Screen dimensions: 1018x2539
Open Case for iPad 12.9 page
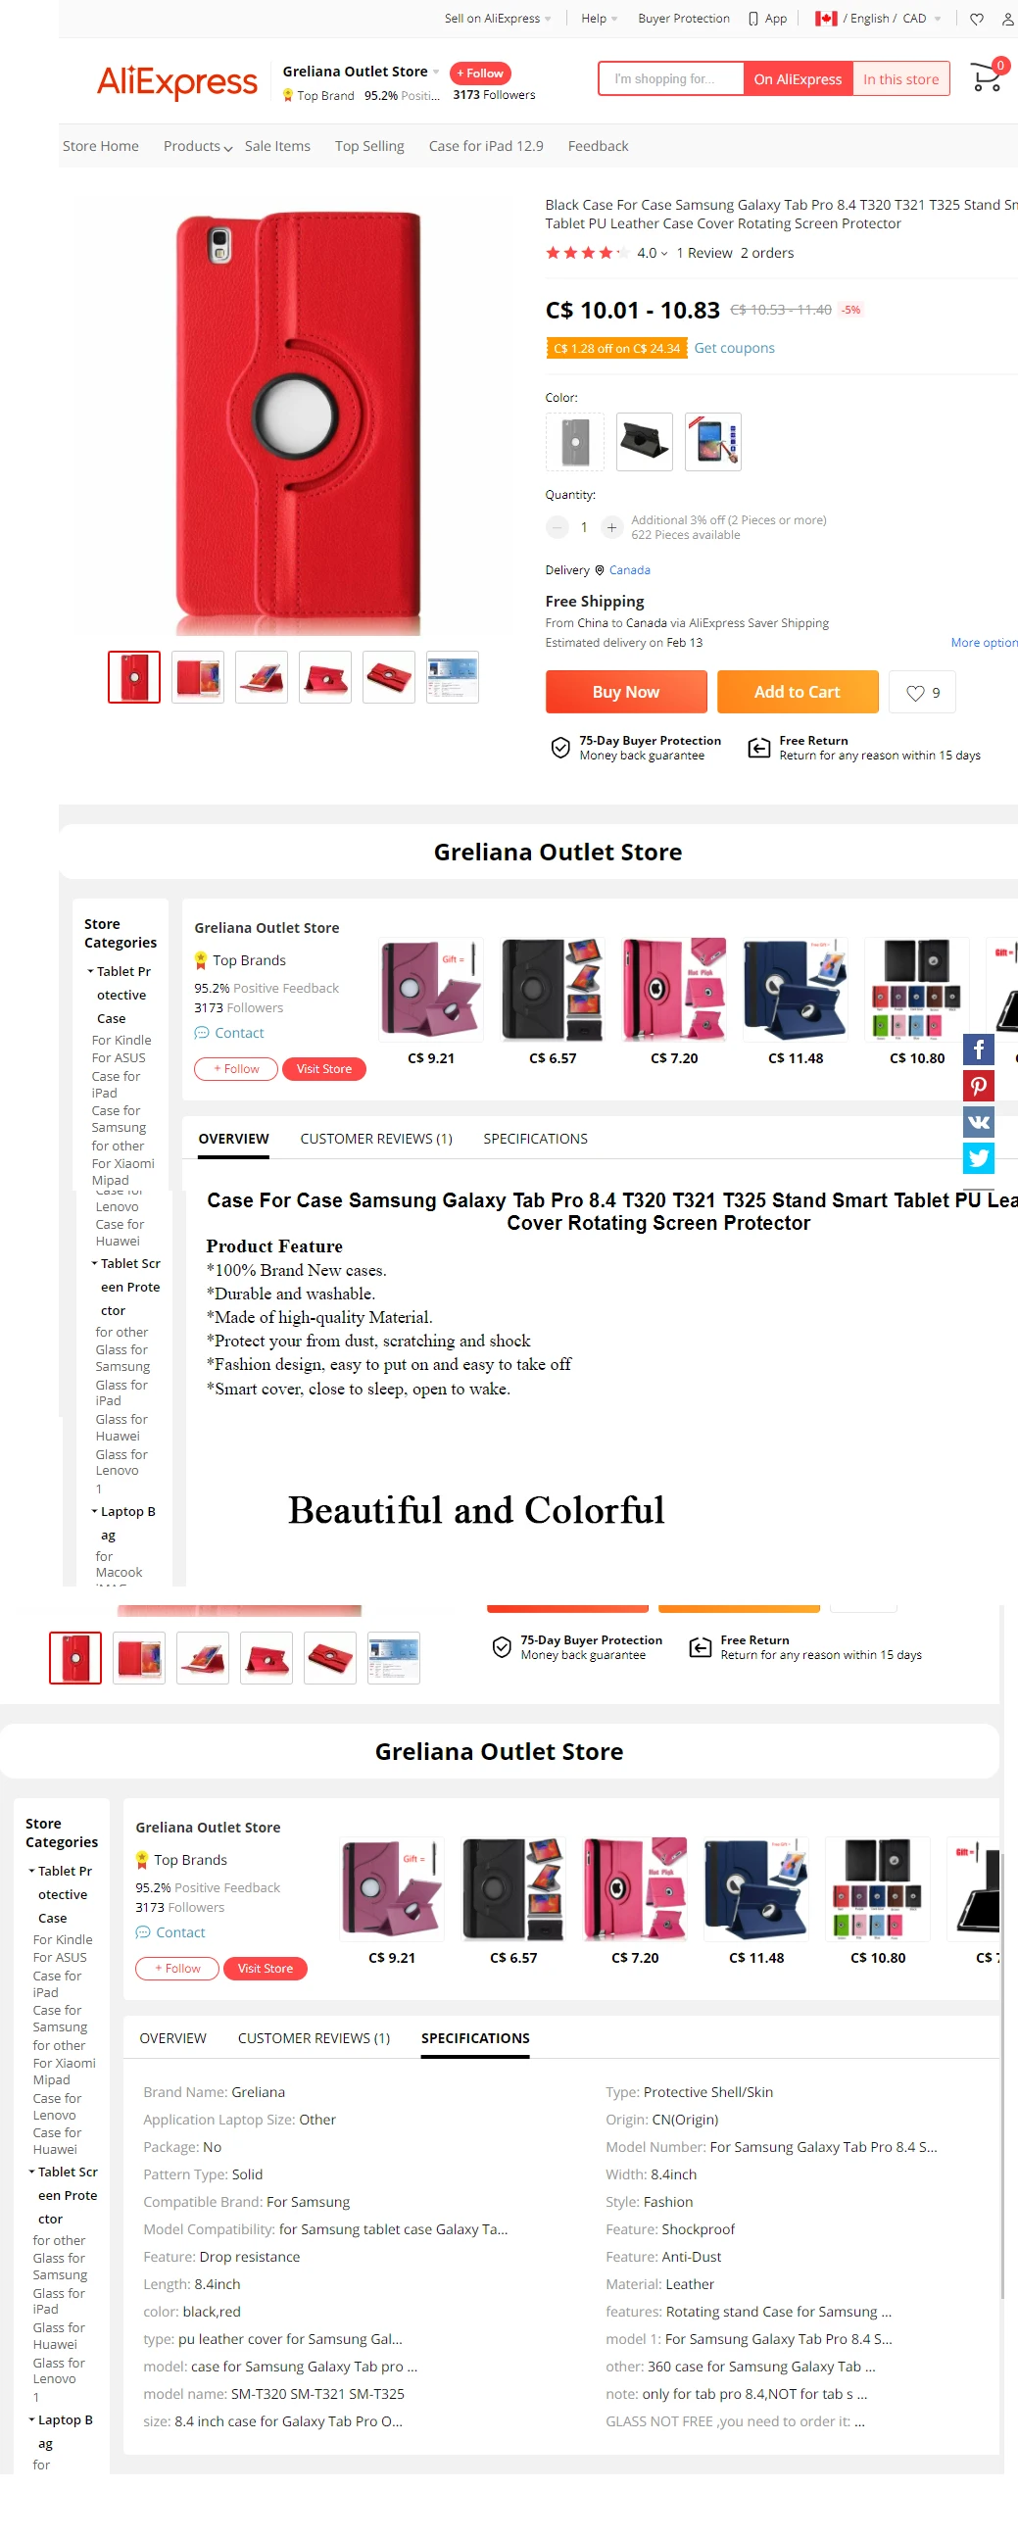pos(486,146)
